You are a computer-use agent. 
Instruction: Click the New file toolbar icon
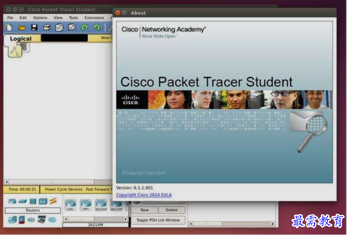pos(9,28)
